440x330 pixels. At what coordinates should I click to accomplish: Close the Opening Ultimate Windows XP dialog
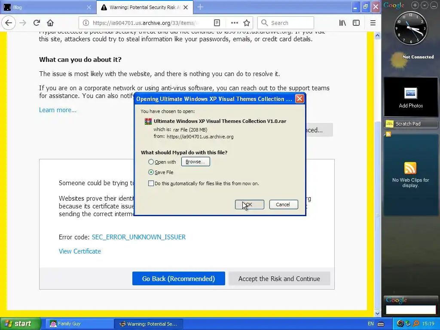click(x=299, y=99)
